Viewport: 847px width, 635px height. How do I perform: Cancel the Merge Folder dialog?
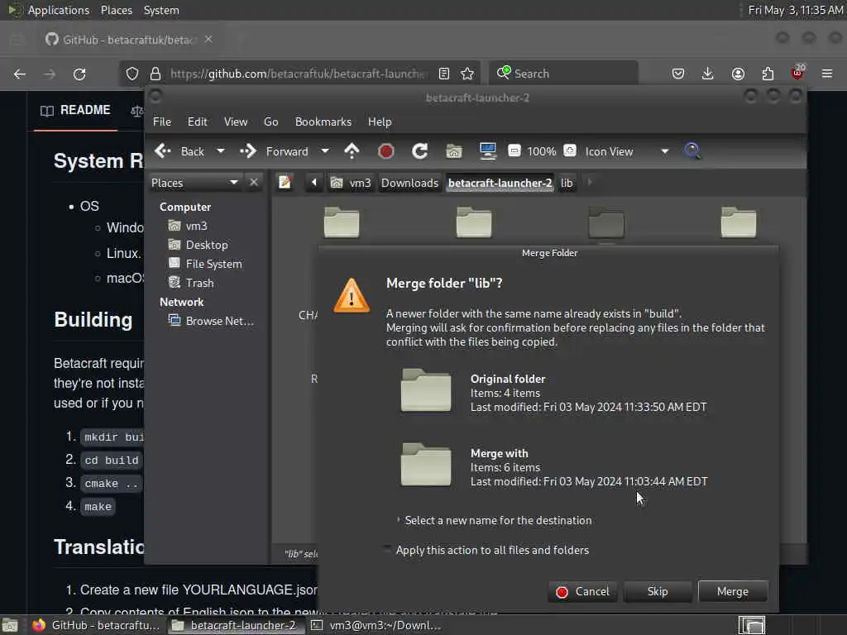pos(582,591)
